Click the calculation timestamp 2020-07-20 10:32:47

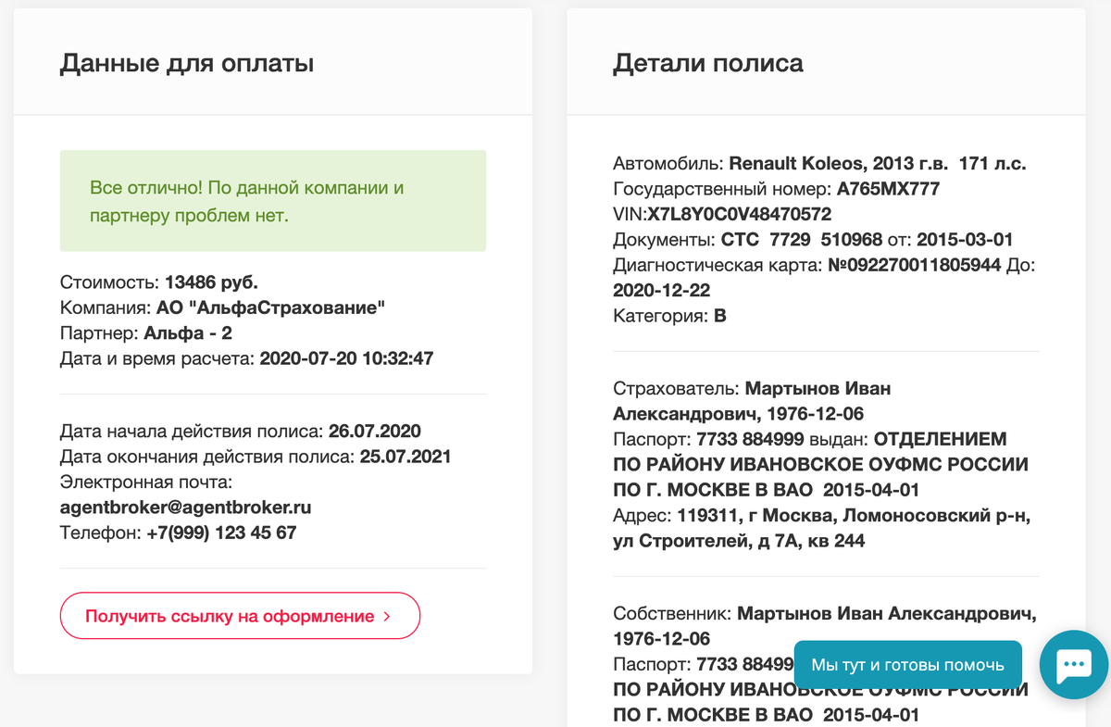[346, 357]
